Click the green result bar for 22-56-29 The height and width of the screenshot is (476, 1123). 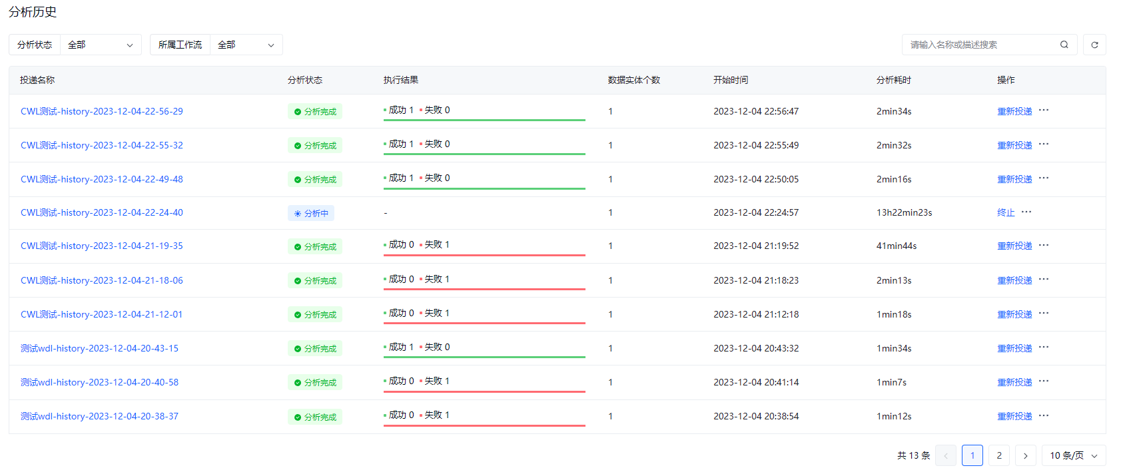pos(484,120)
